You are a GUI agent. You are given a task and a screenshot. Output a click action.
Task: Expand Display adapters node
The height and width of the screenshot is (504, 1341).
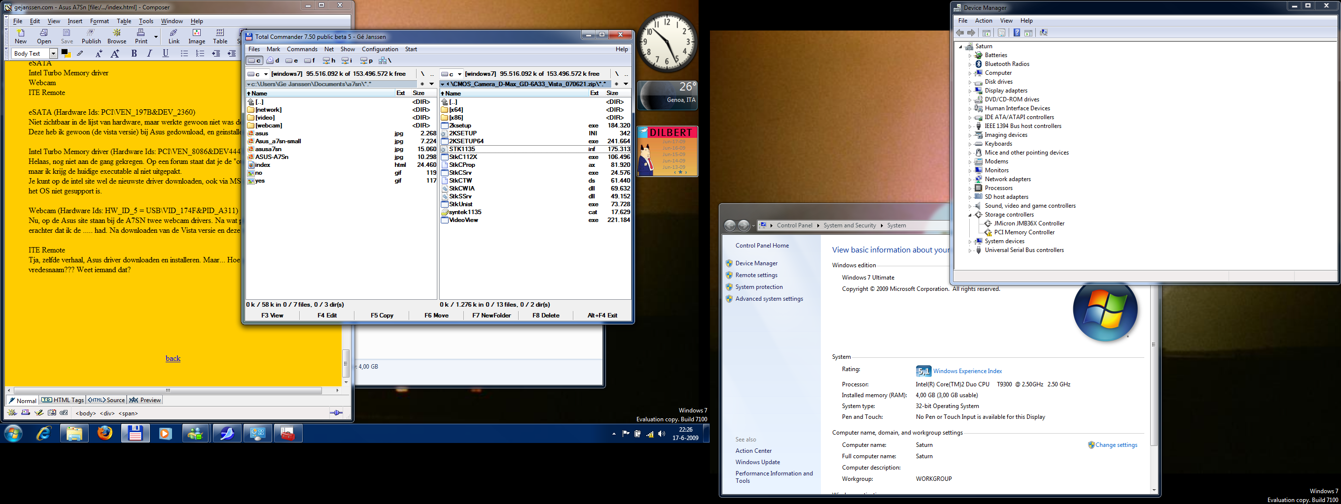click(970, 91)
